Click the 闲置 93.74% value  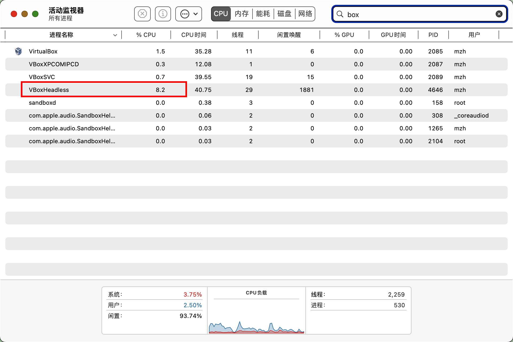click(x=191, y=316)
